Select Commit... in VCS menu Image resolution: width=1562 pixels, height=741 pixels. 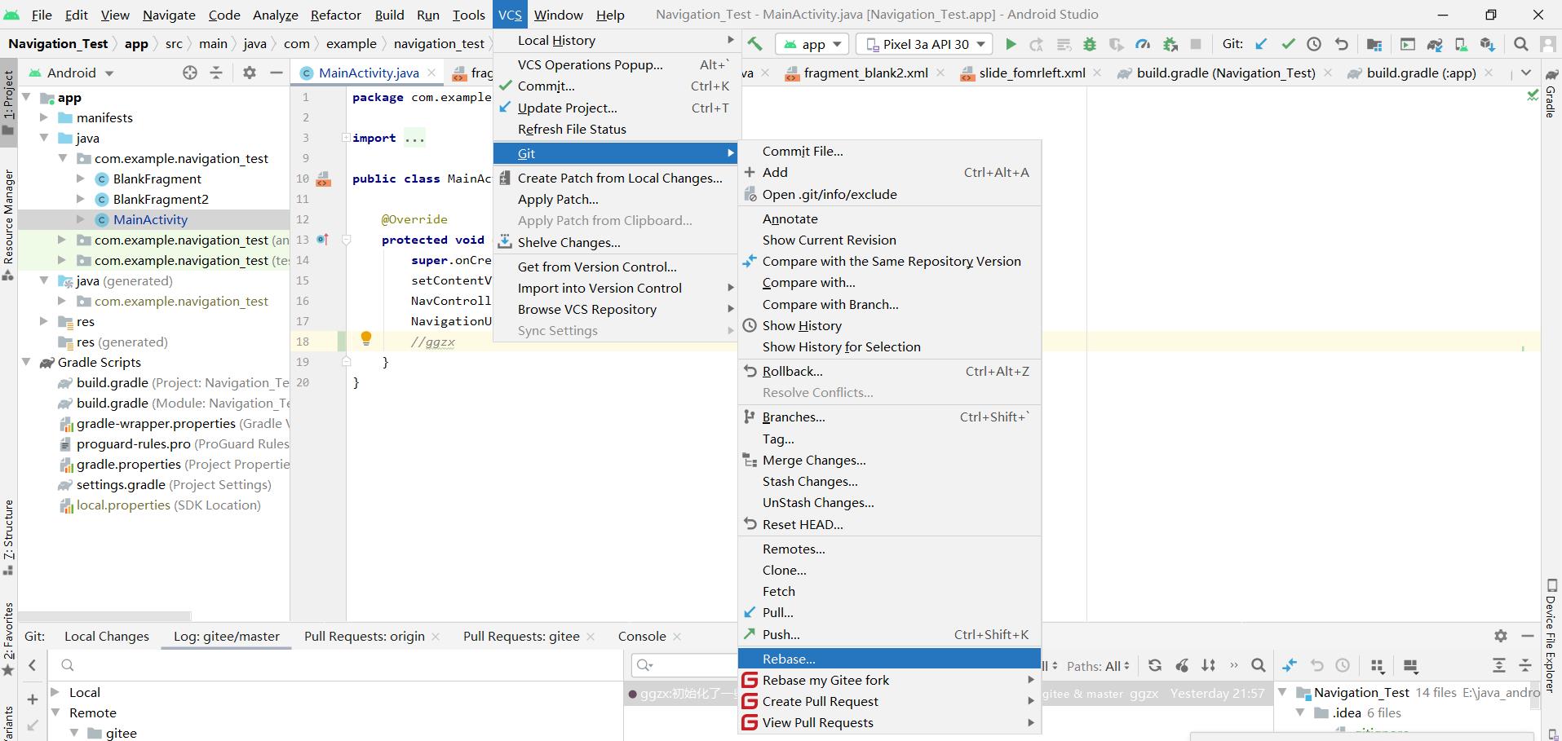(x=617, y=86)
